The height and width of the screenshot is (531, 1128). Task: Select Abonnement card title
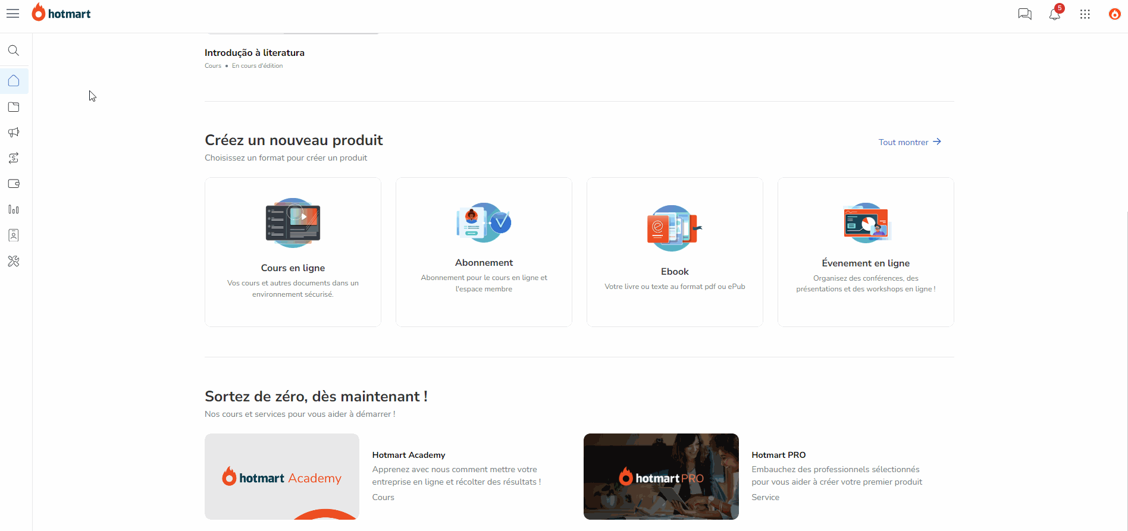coord(484,263)
